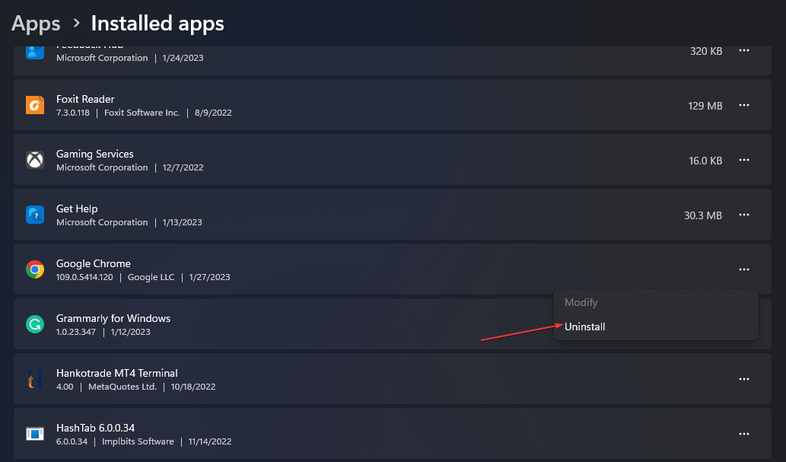786x462 pixels.
Task: Click the 1/27/2023 install date
Action: point(209,277)
